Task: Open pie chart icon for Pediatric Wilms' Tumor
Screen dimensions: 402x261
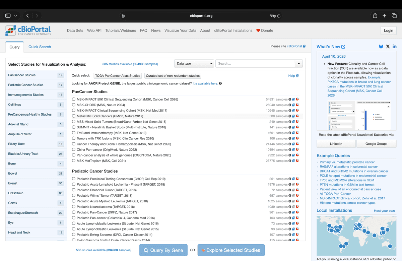Action: (297, 195)
